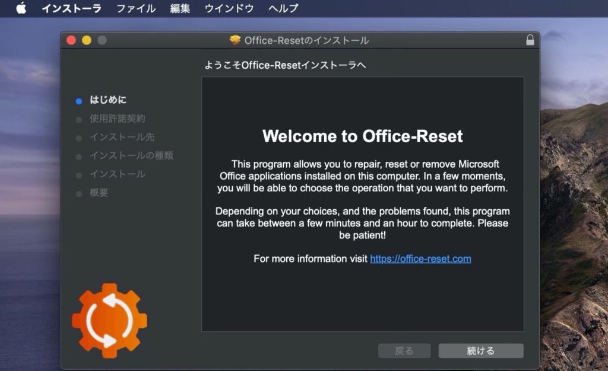Open the Apple menu
The image size is (608, 371).
[21, 8]
